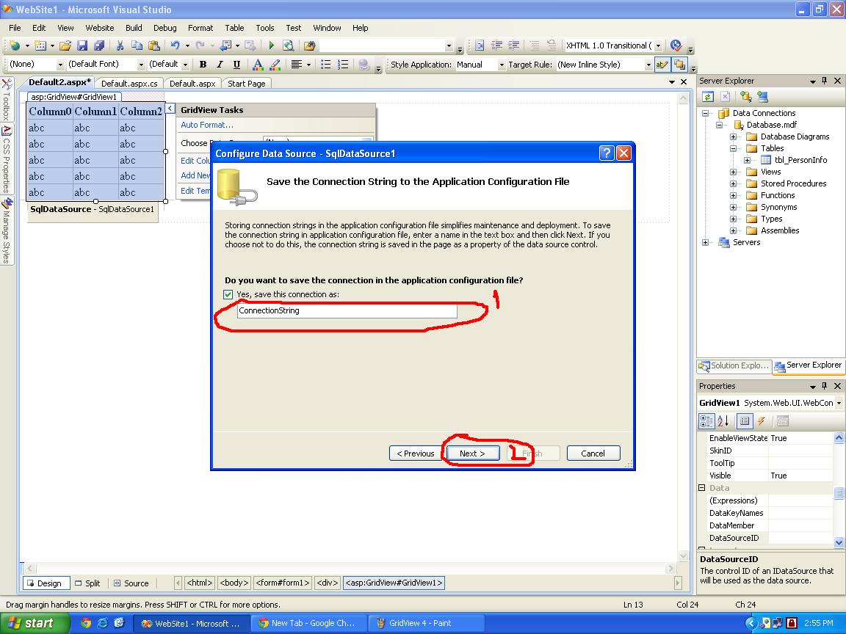Click the Save floppy disk icon
846x634 pixels.
click(x=82, y=45)
